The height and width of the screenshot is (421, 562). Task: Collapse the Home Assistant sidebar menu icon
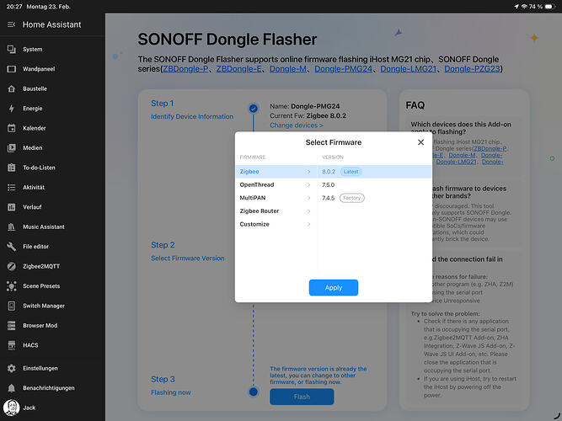click(x=12, y=24)
